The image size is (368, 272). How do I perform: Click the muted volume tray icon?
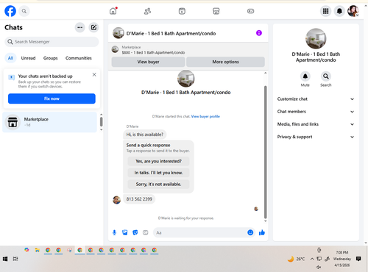(x=319, y=267)
